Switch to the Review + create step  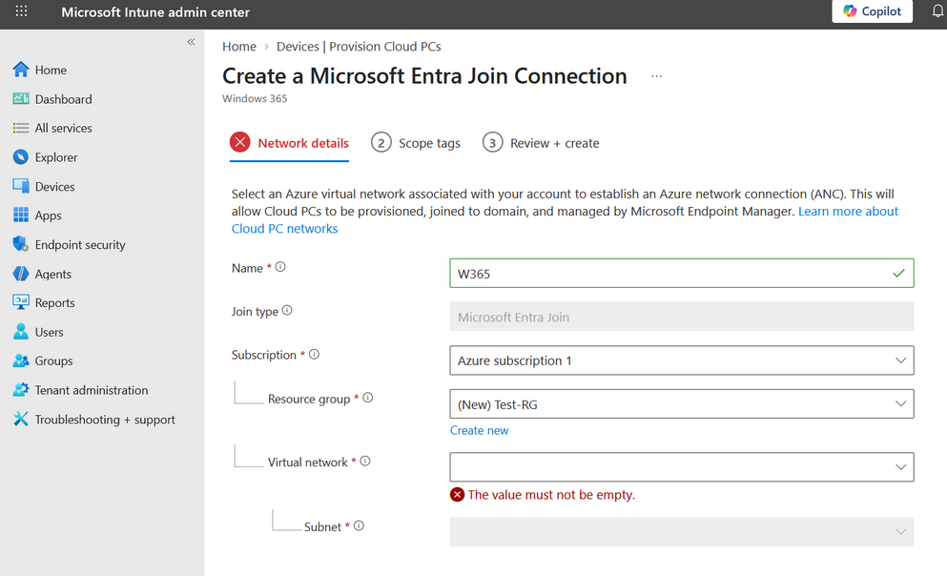point(541,143)
